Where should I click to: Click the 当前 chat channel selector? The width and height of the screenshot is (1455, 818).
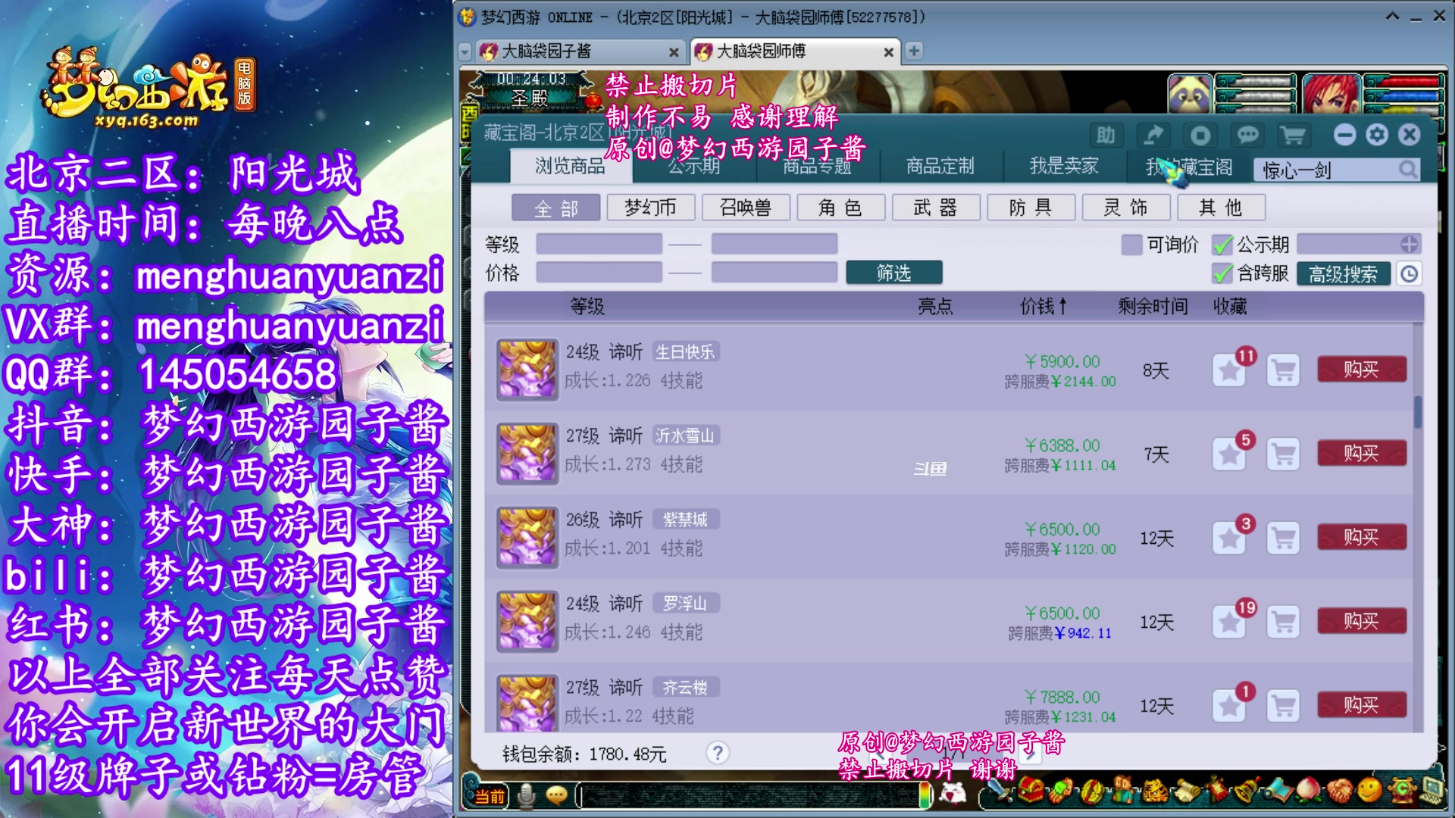490,796
